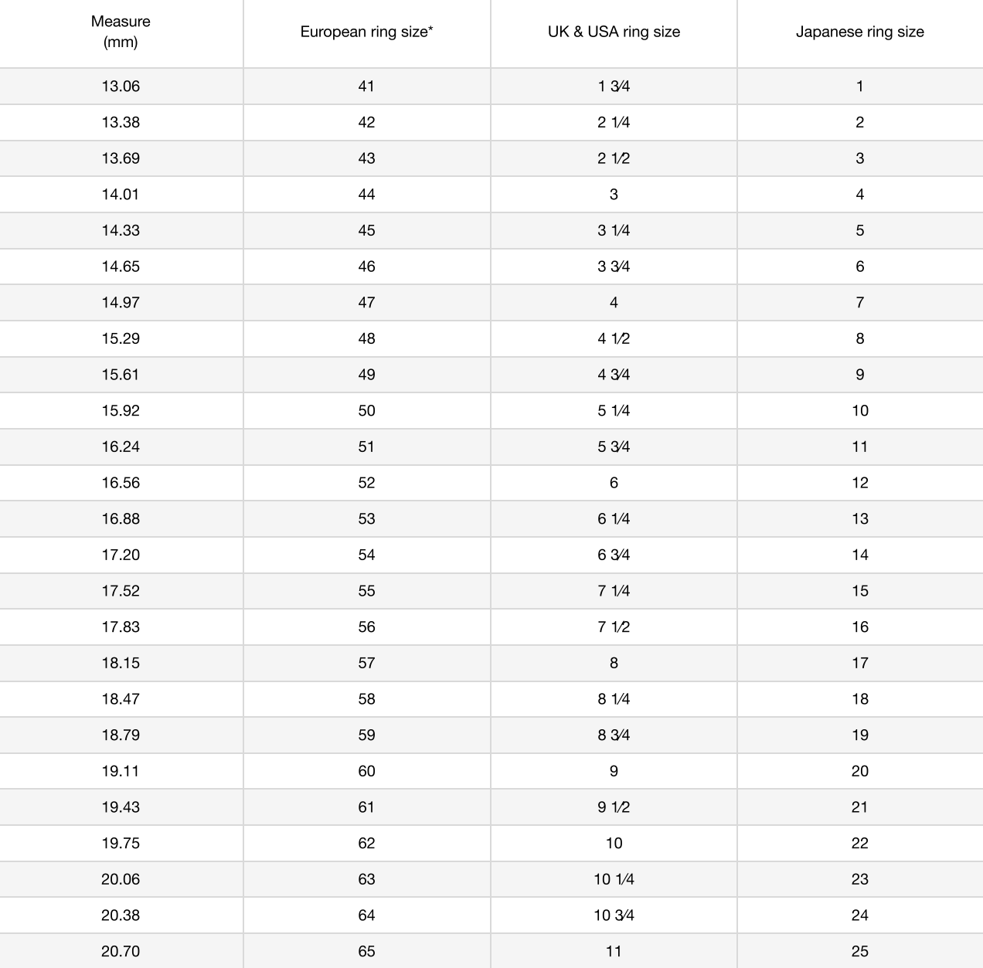Click the Measure (mm) column header
Image resolution: width=983 pixels, height=968 pixels.
pyautogui.click(x=121, y=32)
